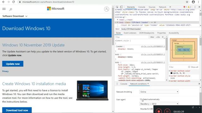Switch to DevTools Console tab

(142, 7)
